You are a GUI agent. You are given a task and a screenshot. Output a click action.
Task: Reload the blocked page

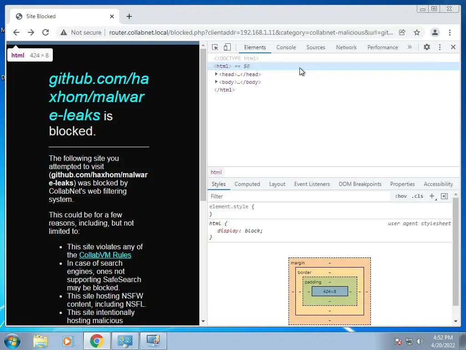point(46,32)
